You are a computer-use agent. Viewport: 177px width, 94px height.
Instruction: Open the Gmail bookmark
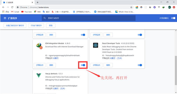pyautogui.click(x=15, y=12)
